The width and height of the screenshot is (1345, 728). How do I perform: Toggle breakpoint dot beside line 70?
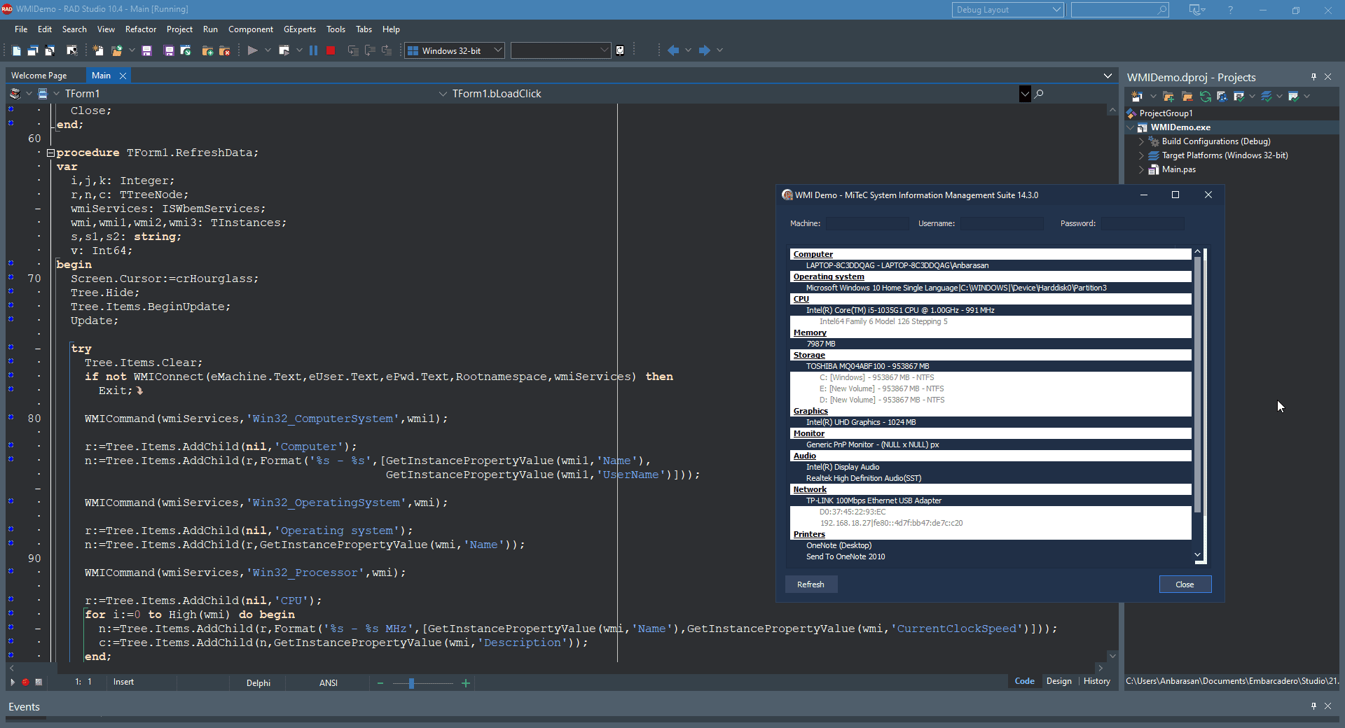(x=11, y=277)
